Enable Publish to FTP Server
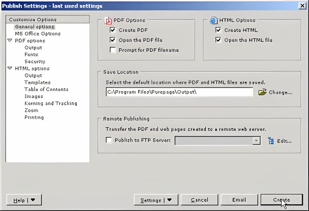The image size is (309, 211). [109, 140]
